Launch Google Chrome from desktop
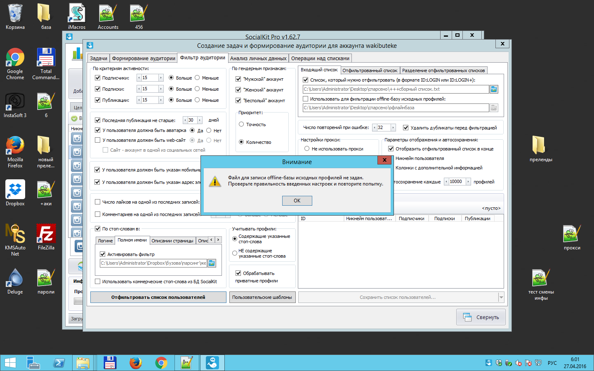Screen dimensions: 594x371 tap(15, 64)
